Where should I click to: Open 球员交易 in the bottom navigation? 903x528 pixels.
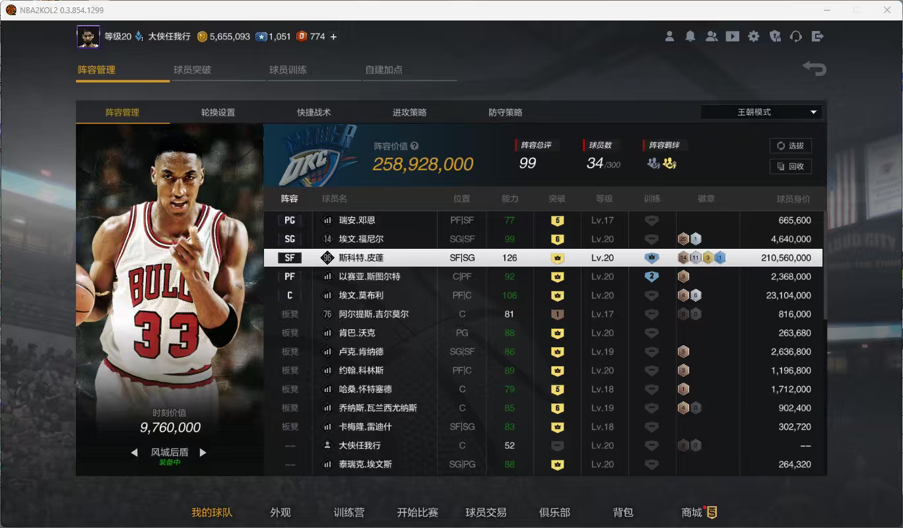(486, 512)
